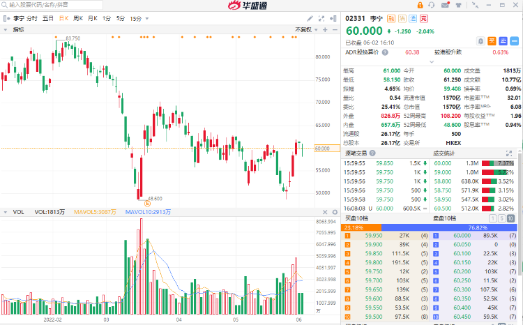Toggle order book depth to 5 levels
523x325 pixels.
tap(503, 218)
